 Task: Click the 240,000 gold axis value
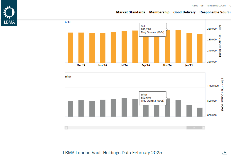coord(212,50)
